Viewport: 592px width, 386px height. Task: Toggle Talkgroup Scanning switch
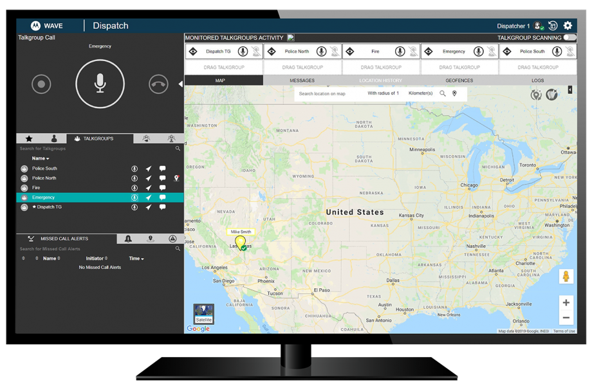[x=569, y=38]
